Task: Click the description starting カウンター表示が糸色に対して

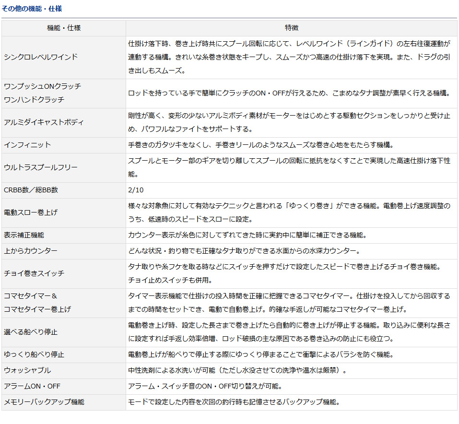Action: pyautogui.click(x=248, y=235)
